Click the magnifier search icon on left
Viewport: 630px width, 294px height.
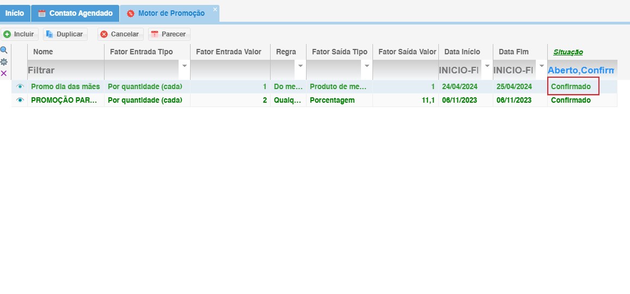click(x=4, y=50)
